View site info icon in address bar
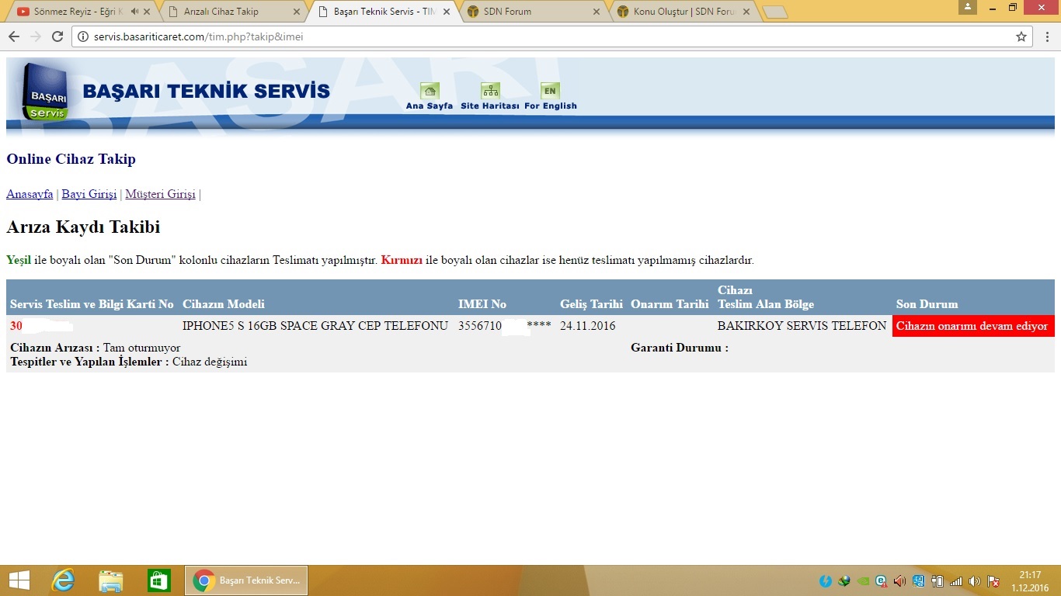This screenshot has height=596, width=1061. pos(83,36)
